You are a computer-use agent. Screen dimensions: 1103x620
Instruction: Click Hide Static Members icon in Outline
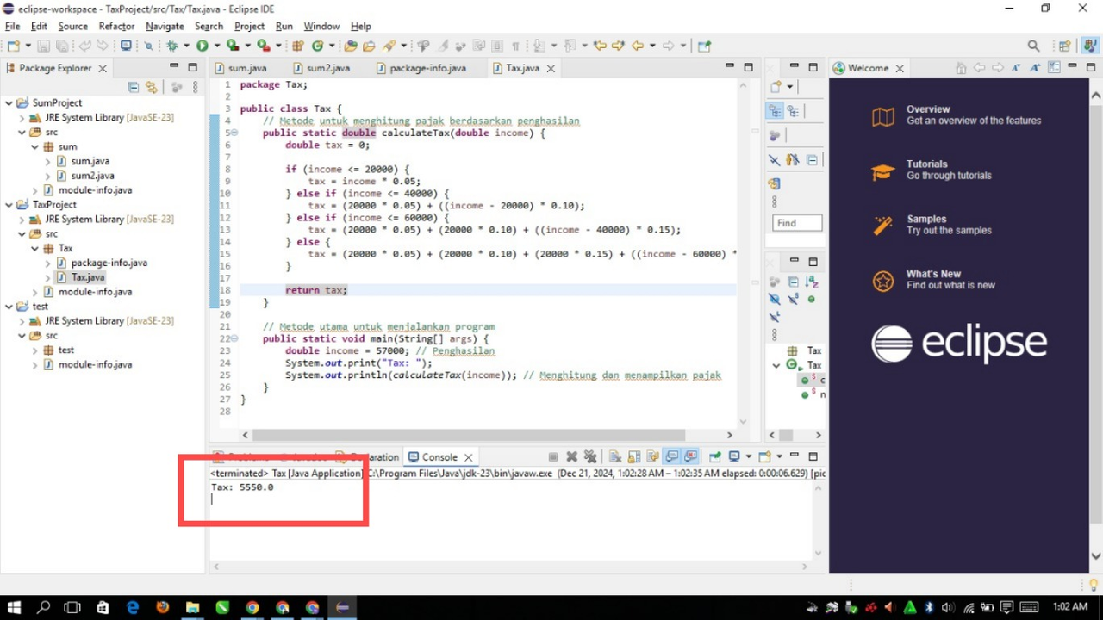click(x=793, y=299)
